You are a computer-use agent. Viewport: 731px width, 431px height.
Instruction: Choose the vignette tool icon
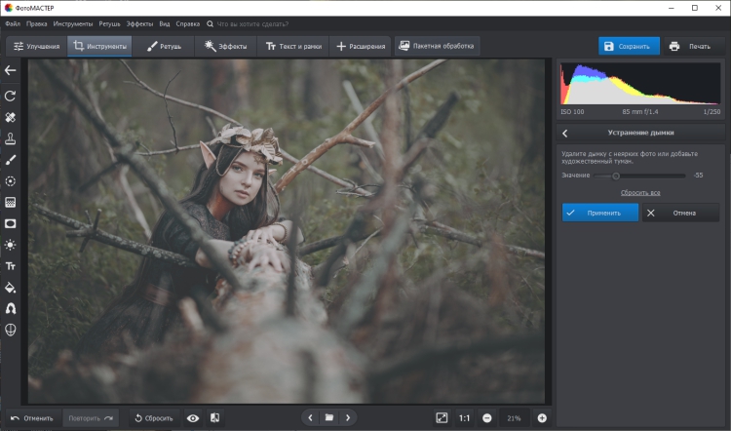tap(11, 222)
